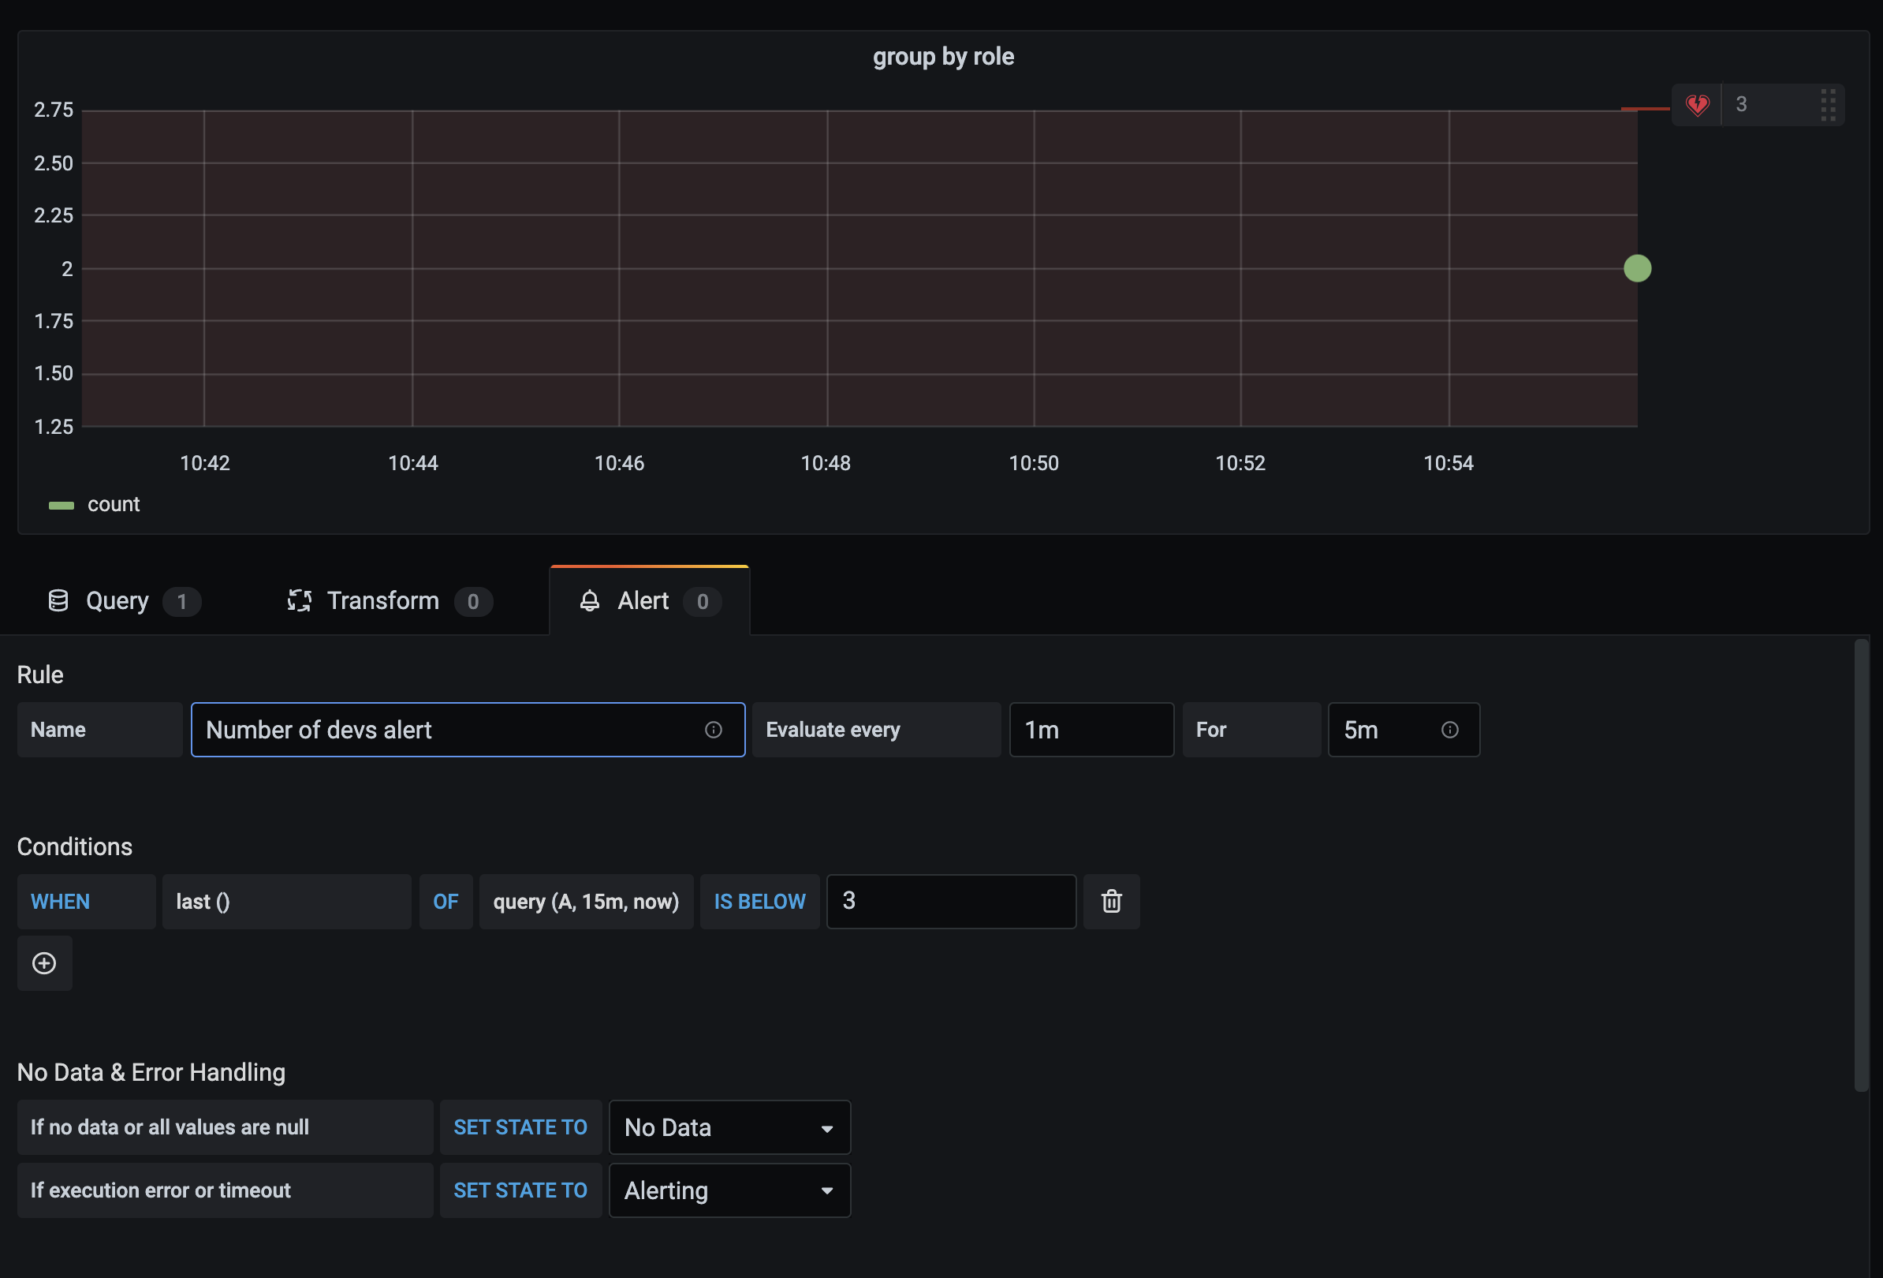
Task: Grab the threshold drag handle dots
Action: (x=1827, y=105)
